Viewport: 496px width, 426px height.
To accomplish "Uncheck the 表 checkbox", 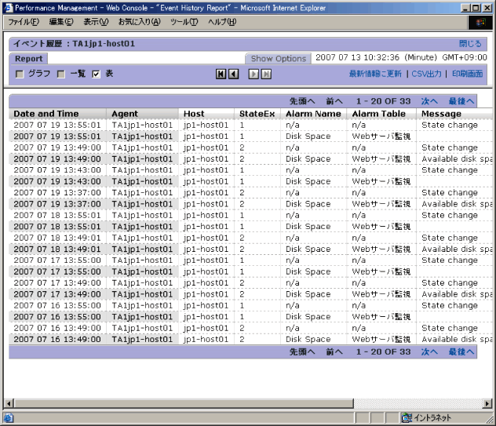I will click(x=96, y=74).
